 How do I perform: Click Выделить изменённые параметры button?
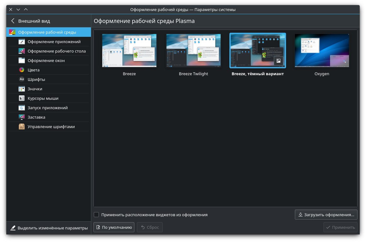pos(49,228)
